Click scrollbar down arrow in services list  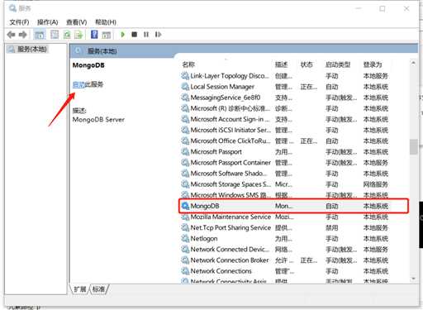(x=413, y=279)
